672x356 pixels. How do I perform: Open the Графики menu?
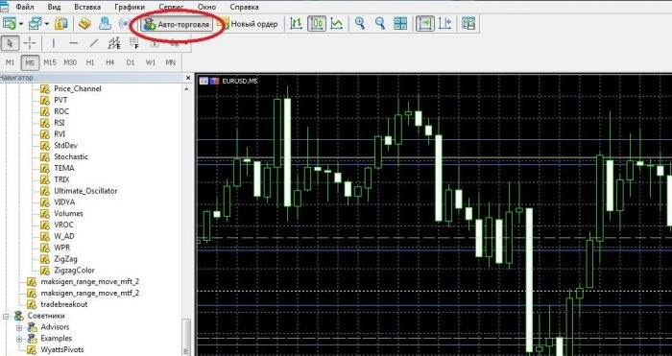(x=130, y=8)
